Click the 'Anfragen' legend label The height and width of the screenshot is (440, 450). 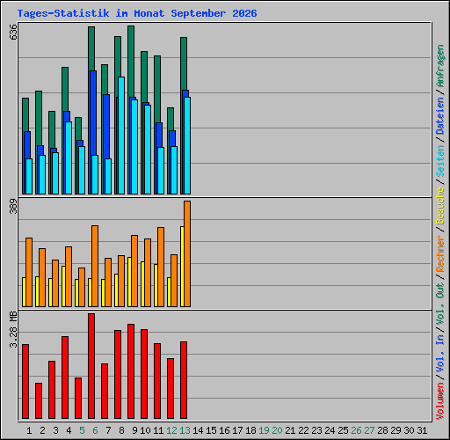pyautogui.click(x=440, y=66)
